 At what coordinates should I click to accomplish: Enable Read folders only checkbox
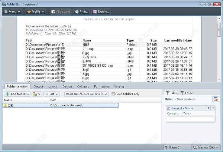coord(113,94)
